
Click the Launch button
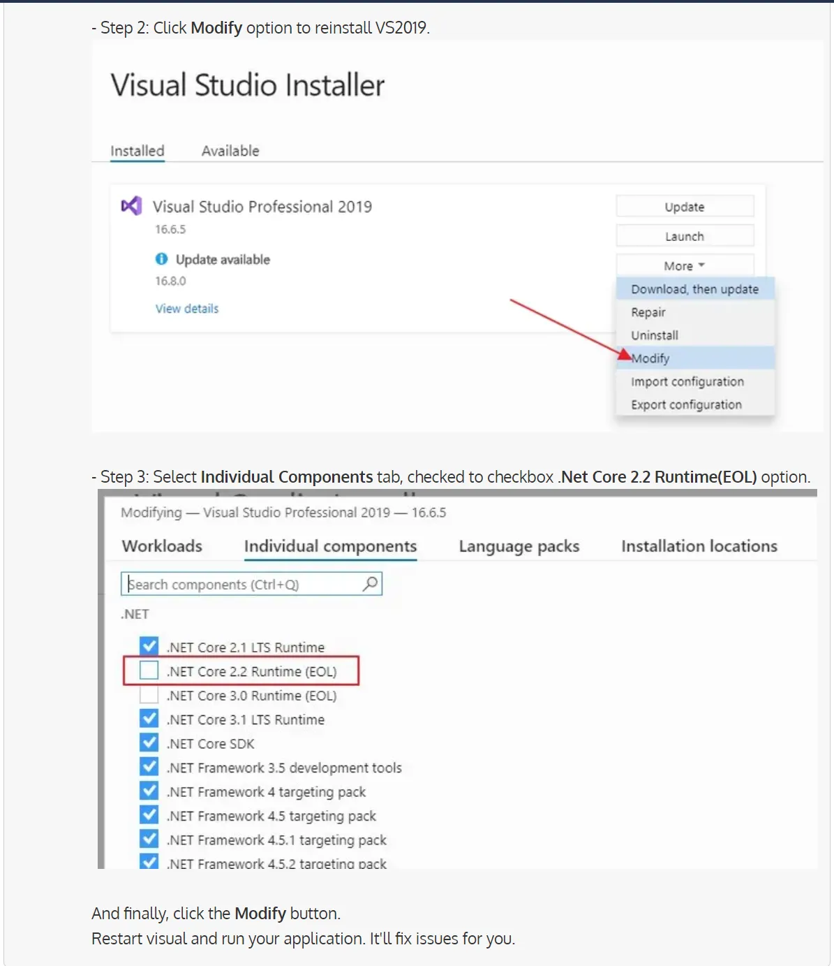click(685, 236)
